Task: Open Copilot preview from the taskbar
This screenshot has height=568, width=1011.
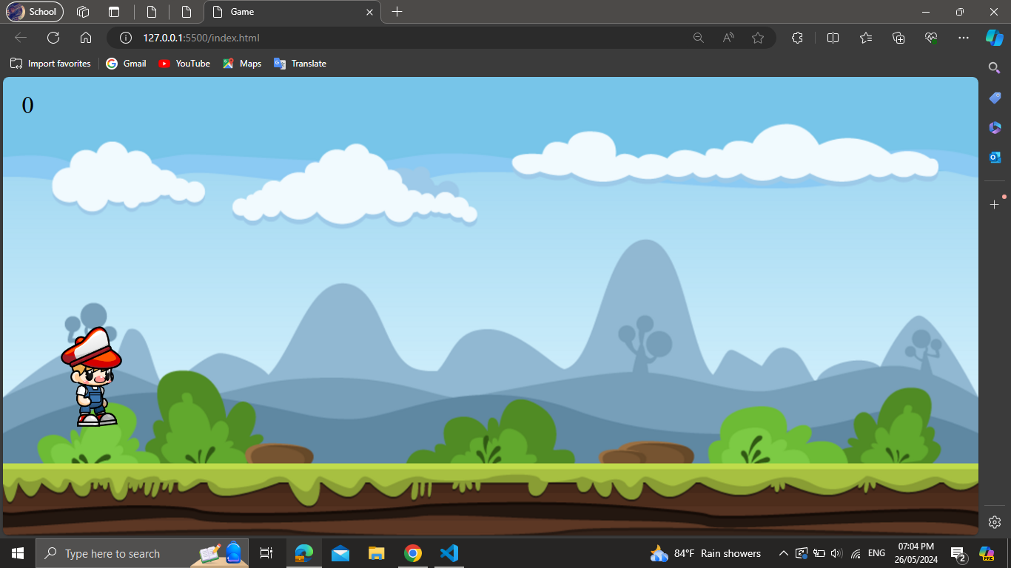Action: point(987,553)
